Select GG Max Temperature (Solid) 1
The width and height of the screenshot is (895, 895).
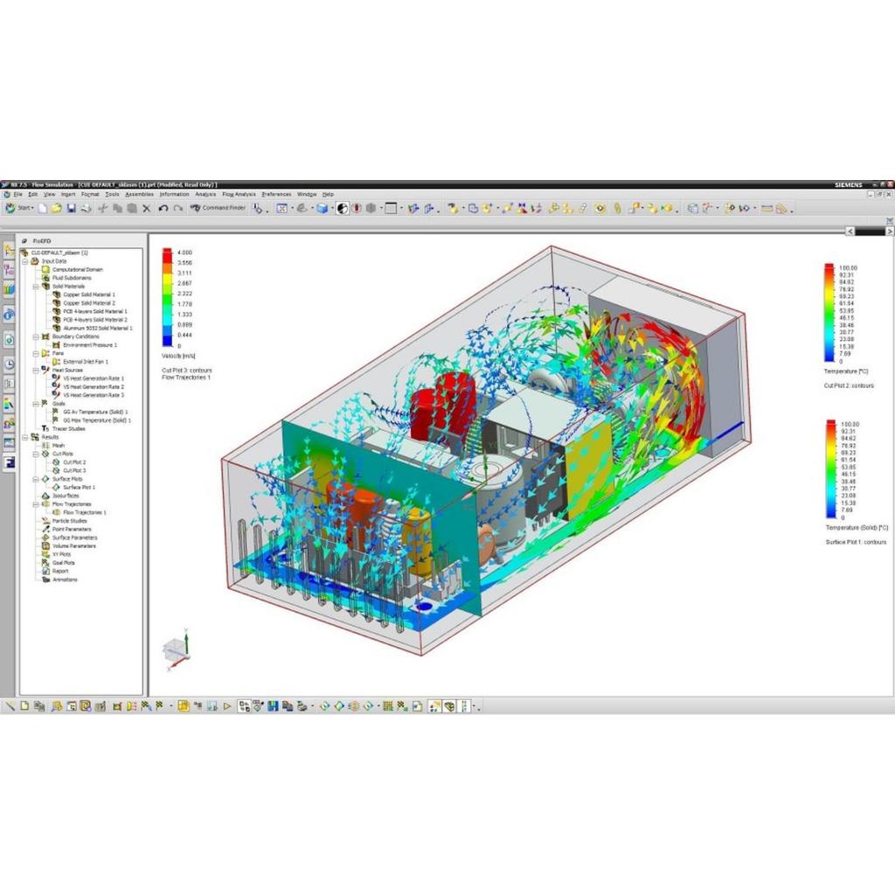tap(96, 420)
